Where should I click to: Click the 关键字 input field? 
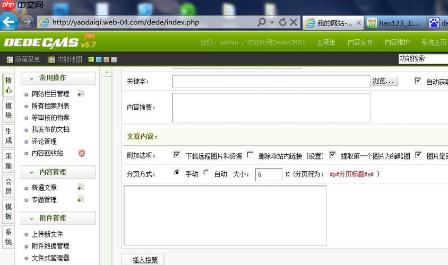point(271,81)
